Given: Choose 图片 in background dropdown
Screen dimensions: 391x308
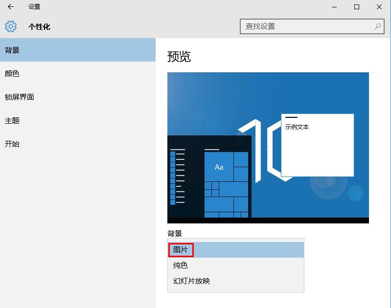Looking at the screenshot, I should pos(236,250).
